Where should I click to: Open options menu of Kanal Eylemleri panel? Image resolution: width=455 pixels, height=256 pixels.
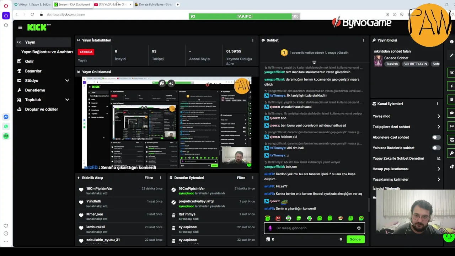point(437,104)
